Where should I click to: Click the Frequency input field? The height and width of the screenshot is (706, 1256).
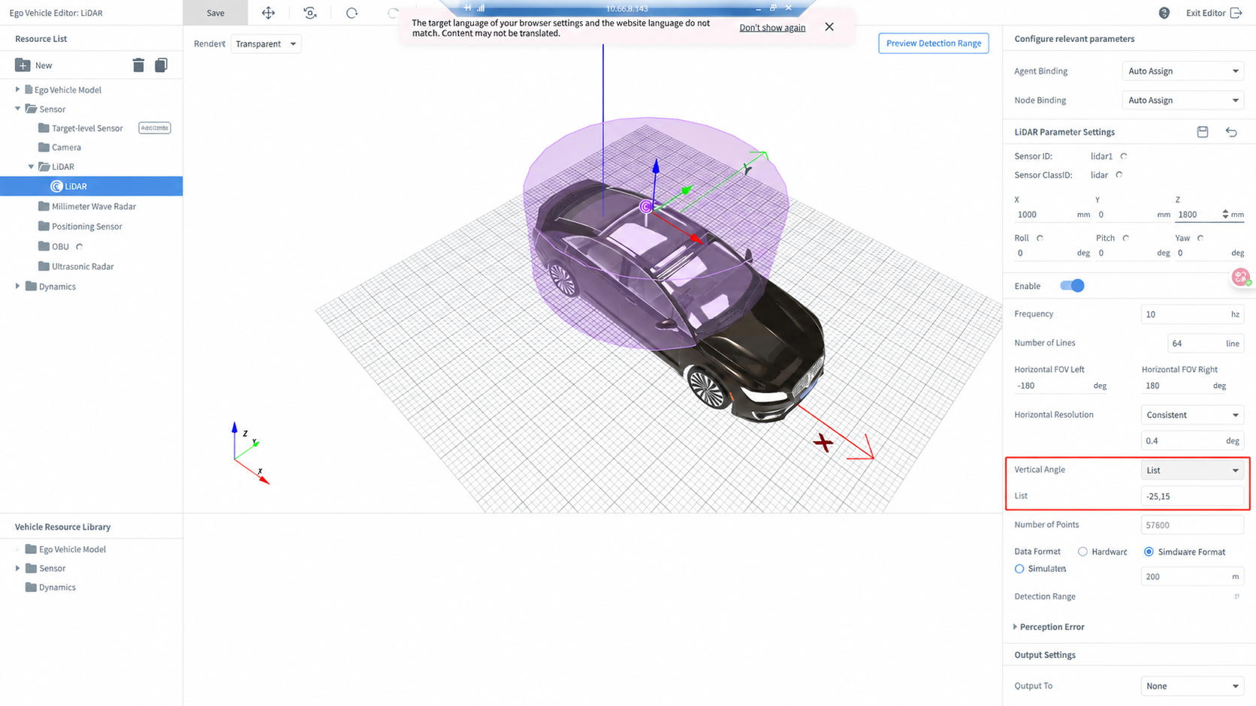point(1192,314)
